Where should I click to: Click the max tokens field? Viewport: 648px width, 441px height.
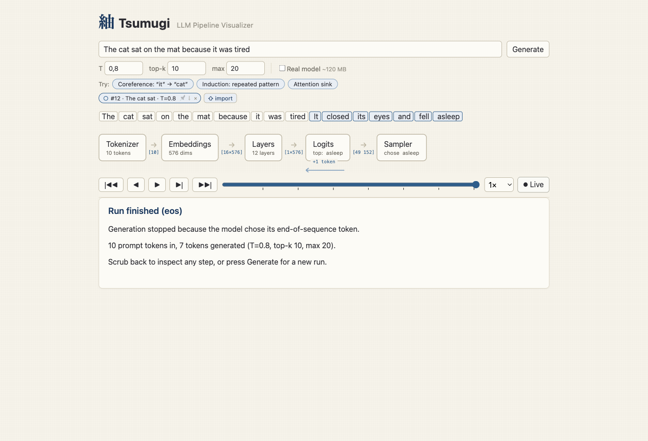246,68
